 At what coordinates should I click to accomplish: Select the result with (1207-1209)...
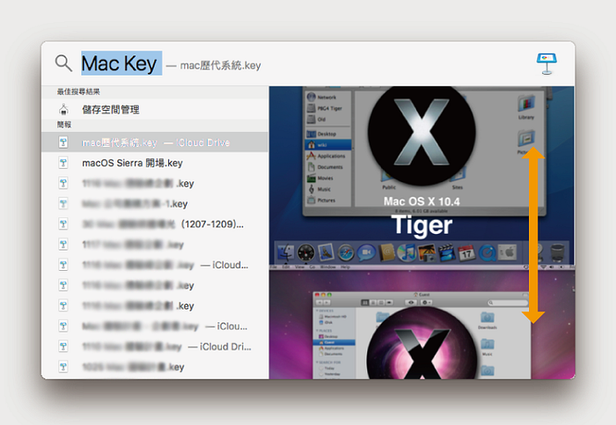(155, 223)
